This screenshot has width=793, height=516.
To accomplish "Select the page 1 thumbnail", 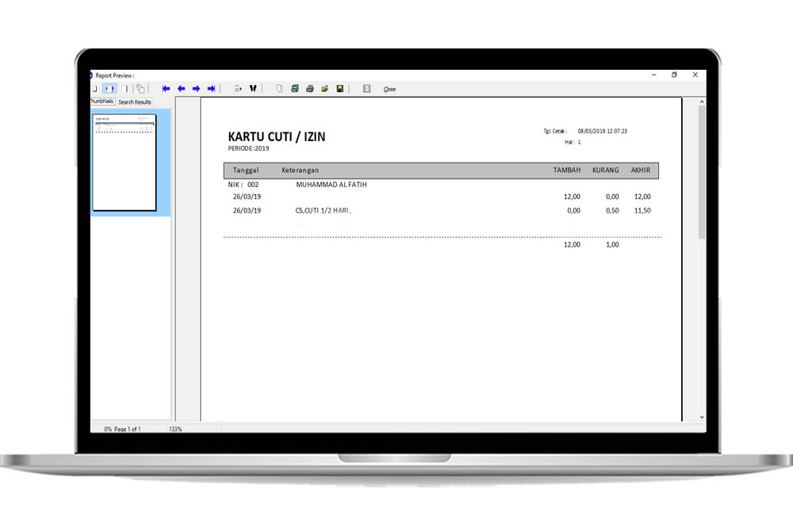I will pos(125,162).
